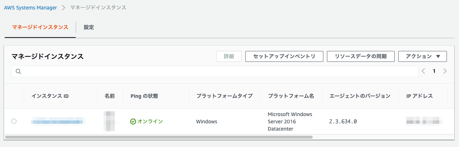The height and width of the screenshot is (147, 459).
Task: Go to next page with right chevron
Action: pos(445,71)
